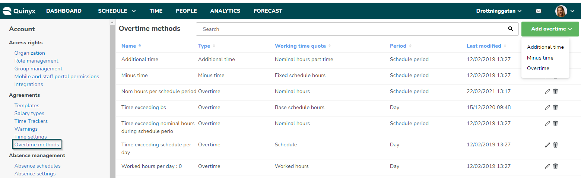Click the user profile avatar
The image size is (581, 178).
(x=561, y=11)
